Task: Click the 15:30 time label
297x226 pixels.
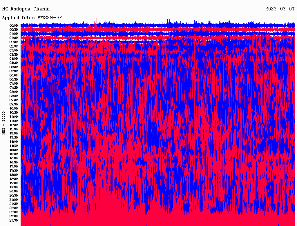Action: pyautogui.click(x=14, y=154)
